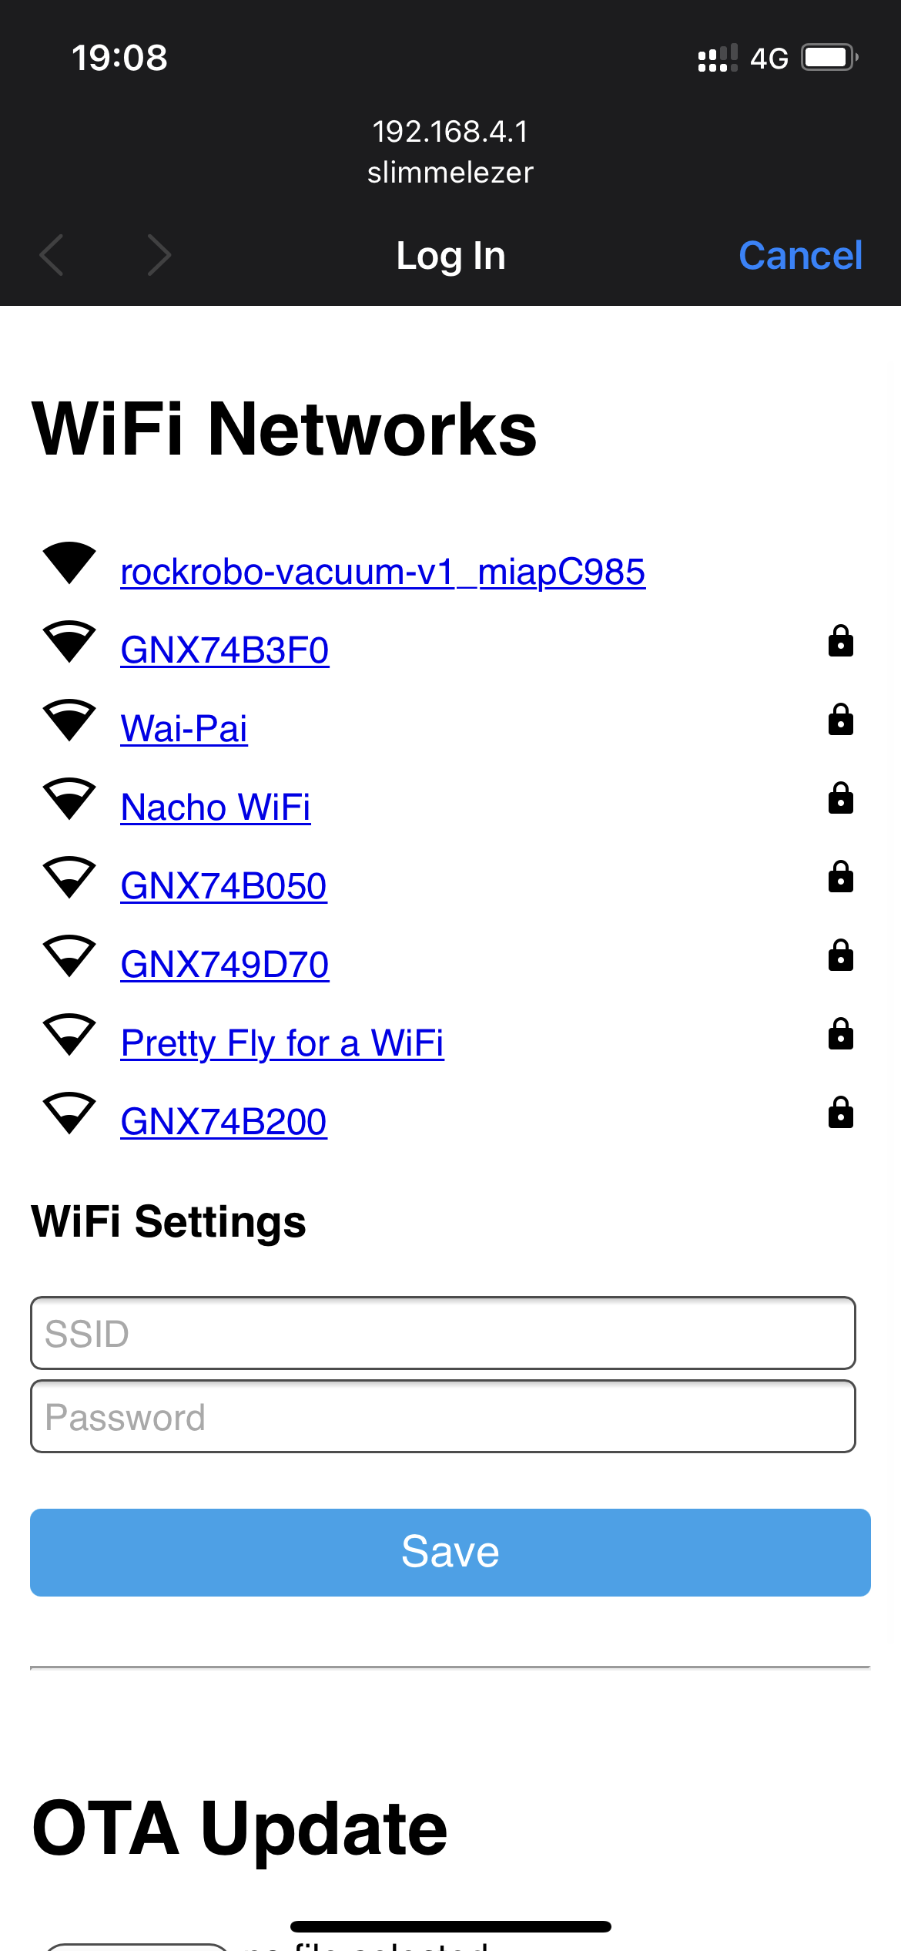Tap the Password input field
The image size is (901, 1951).
[x=450, y=1416]
